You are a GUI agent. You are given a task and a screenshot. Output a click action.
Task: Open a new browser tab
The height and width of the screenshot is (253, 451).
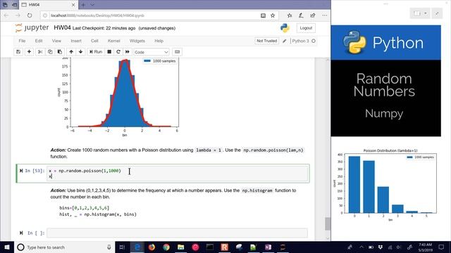(x=83, y=5)
